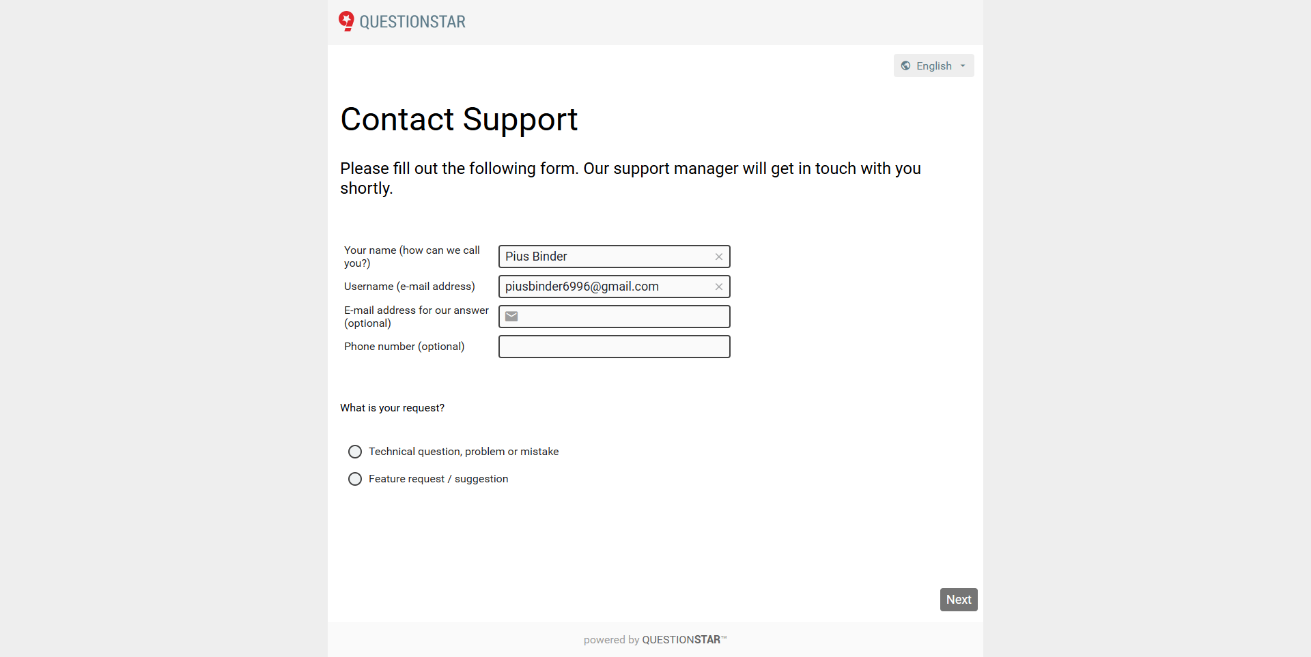Open the 'powered by QUESTIONSTAR' footer link
This screenshot has height=657, width=1311.
point(655,639)
